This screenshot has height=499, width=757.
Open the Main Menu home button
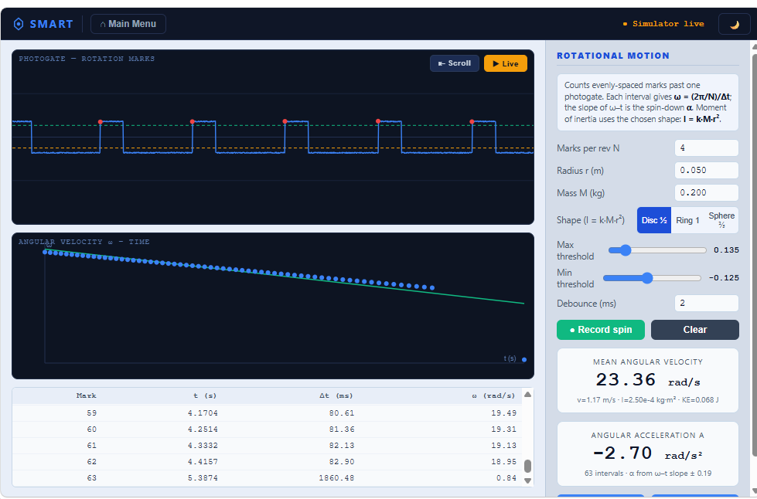coord(128,24)
